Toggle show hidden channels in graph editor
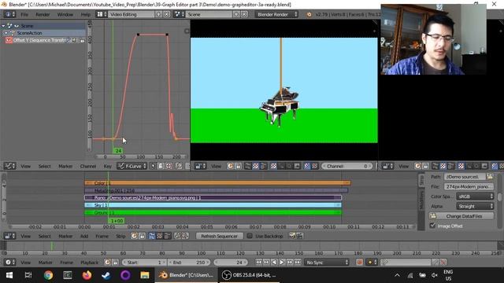 click(161, 166)
